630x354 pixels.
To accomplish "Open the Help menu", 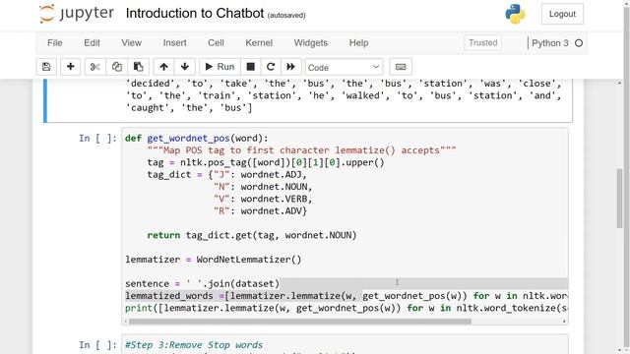I will point(358,43).
